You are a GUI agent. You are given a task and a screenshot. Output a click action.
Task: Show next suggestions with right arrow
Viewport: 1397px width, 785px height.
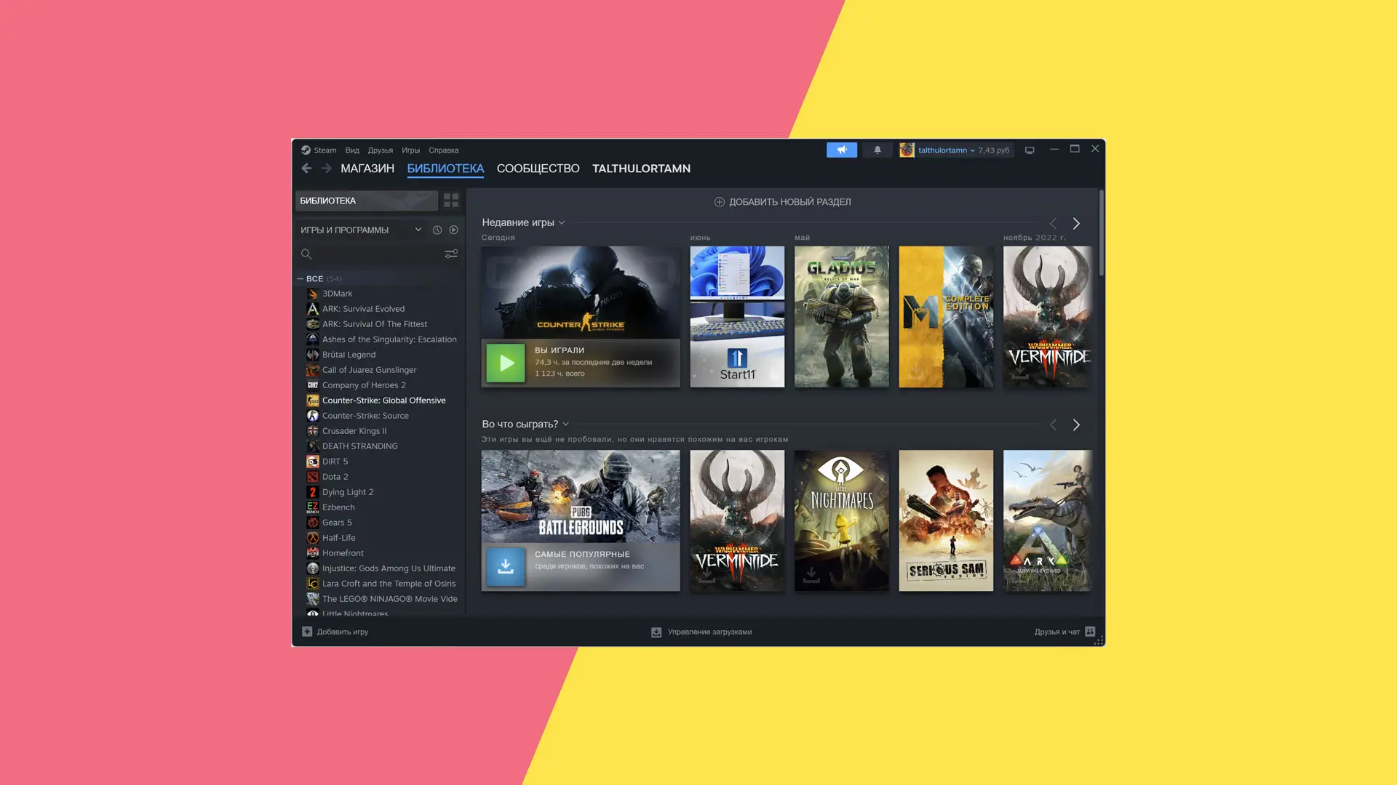coord(1076,424)
